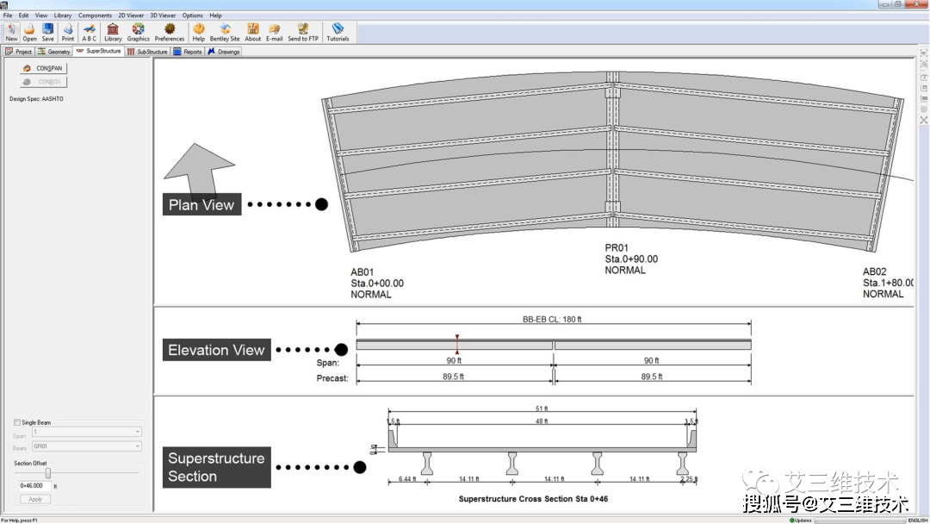Click the Sta.0+90.00 station text
Viewport: 930px width, 524px height.
tap(631, 259)
